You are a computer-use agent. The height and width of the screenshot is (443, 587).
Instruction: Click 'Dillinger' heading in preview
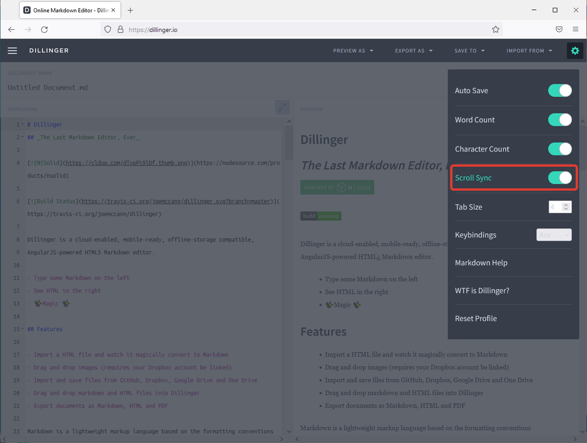click(x=324, y=139)
